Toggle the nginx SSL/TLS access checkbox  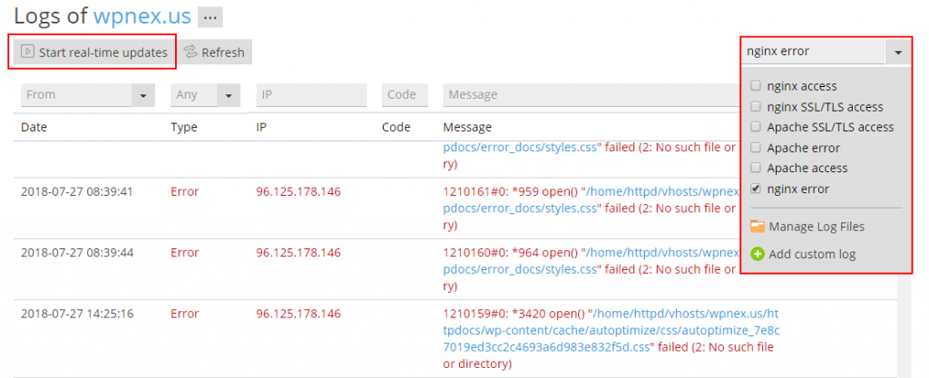click(x=756, y=107)
